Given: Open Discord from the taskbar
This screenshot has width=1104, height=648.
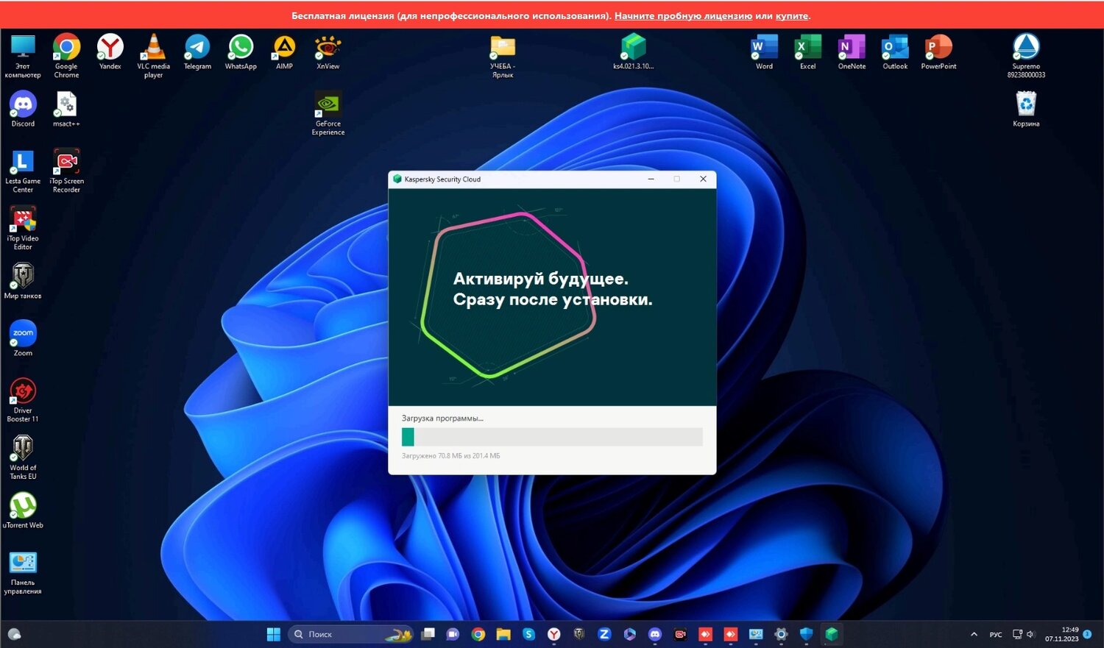Looking at the screenshot, I should (x=655, y=634).
